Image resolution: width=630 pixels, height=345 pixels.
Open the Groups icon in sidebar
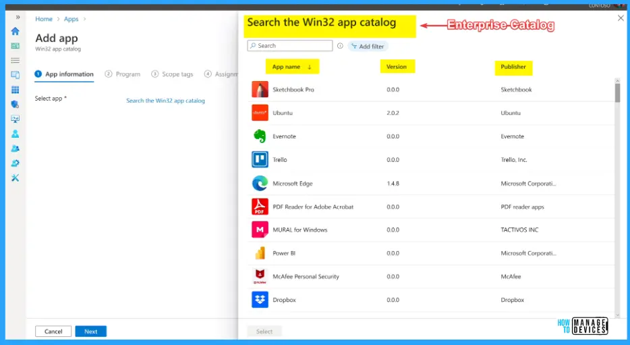pyautogui.click(x=16, y=149)
